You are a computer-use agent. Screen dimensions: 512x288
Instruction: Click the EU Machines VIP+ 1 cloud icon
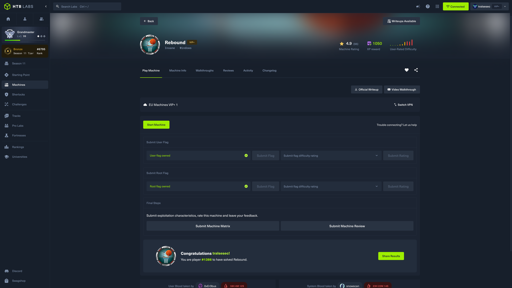pos(145,105)
